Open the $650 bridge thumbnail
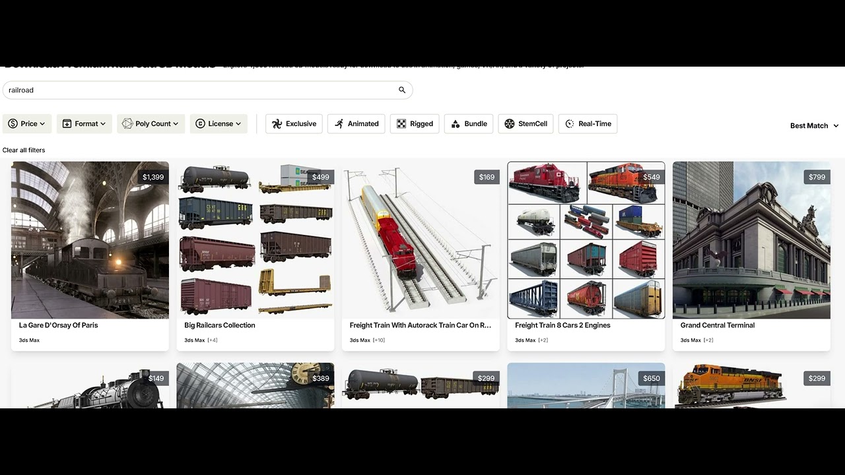The image size is (845, 475). point(586,386)
